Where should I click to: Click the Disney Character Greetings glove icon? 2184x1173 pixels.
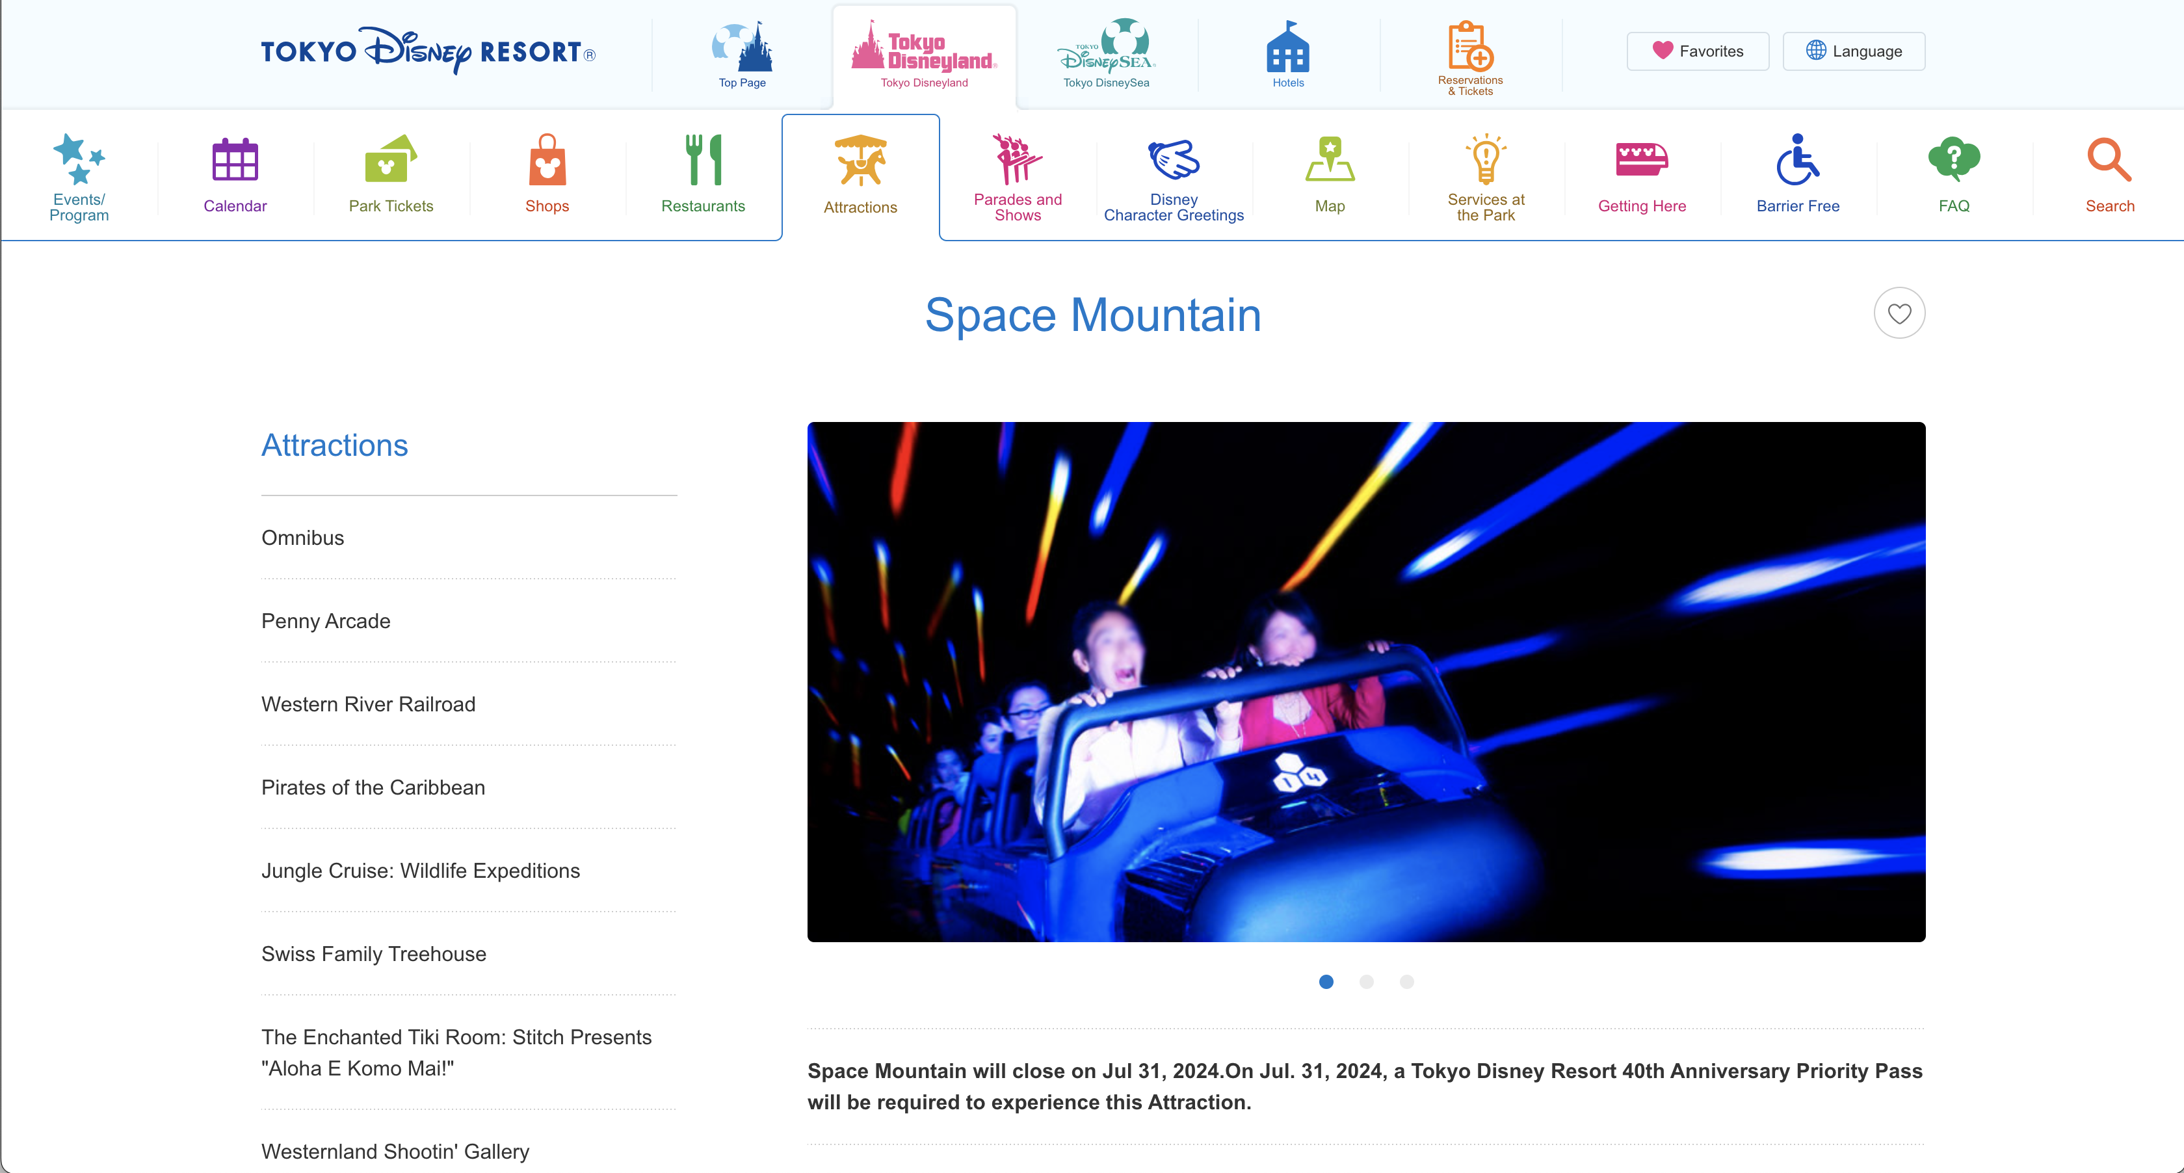click(1174, 159)
